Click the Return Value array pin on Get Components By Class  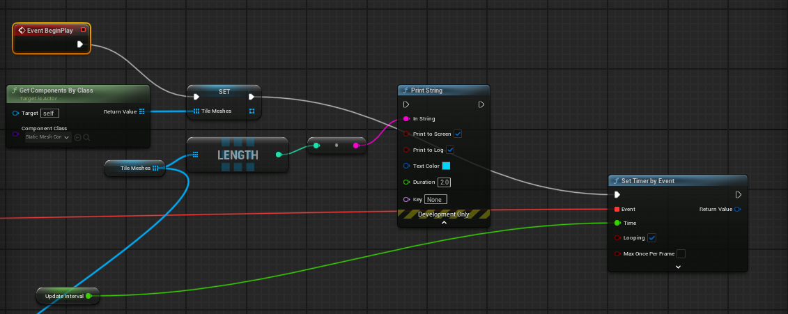141,111
